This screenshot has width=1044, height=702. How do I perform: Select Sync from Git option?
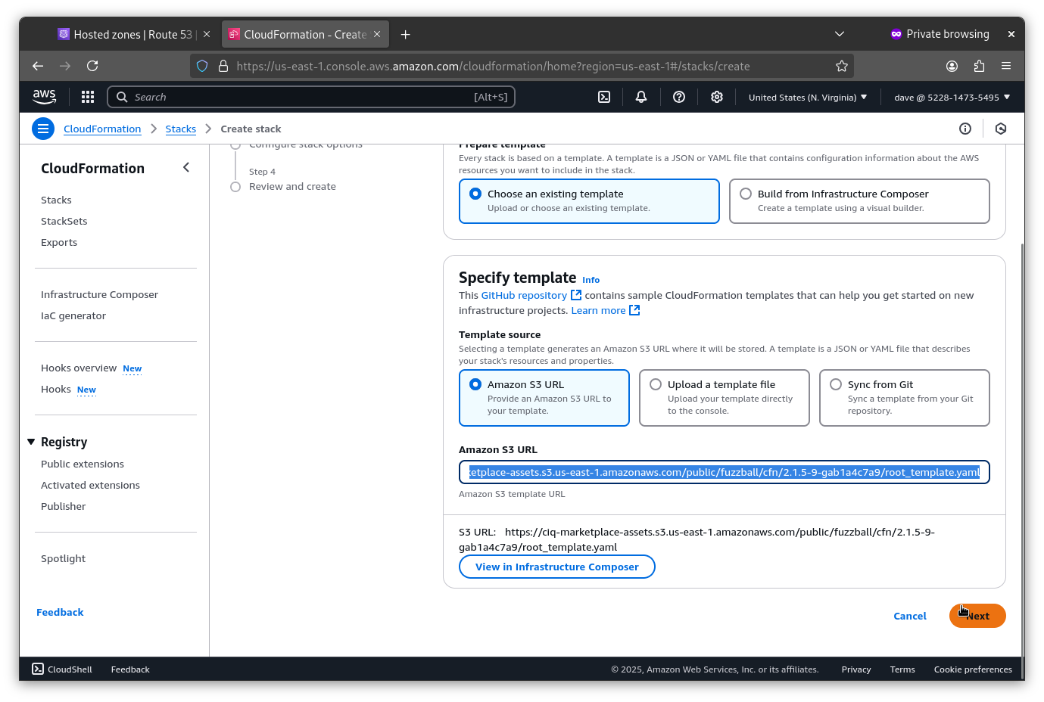pyautogui.click(x=905, y=398)
